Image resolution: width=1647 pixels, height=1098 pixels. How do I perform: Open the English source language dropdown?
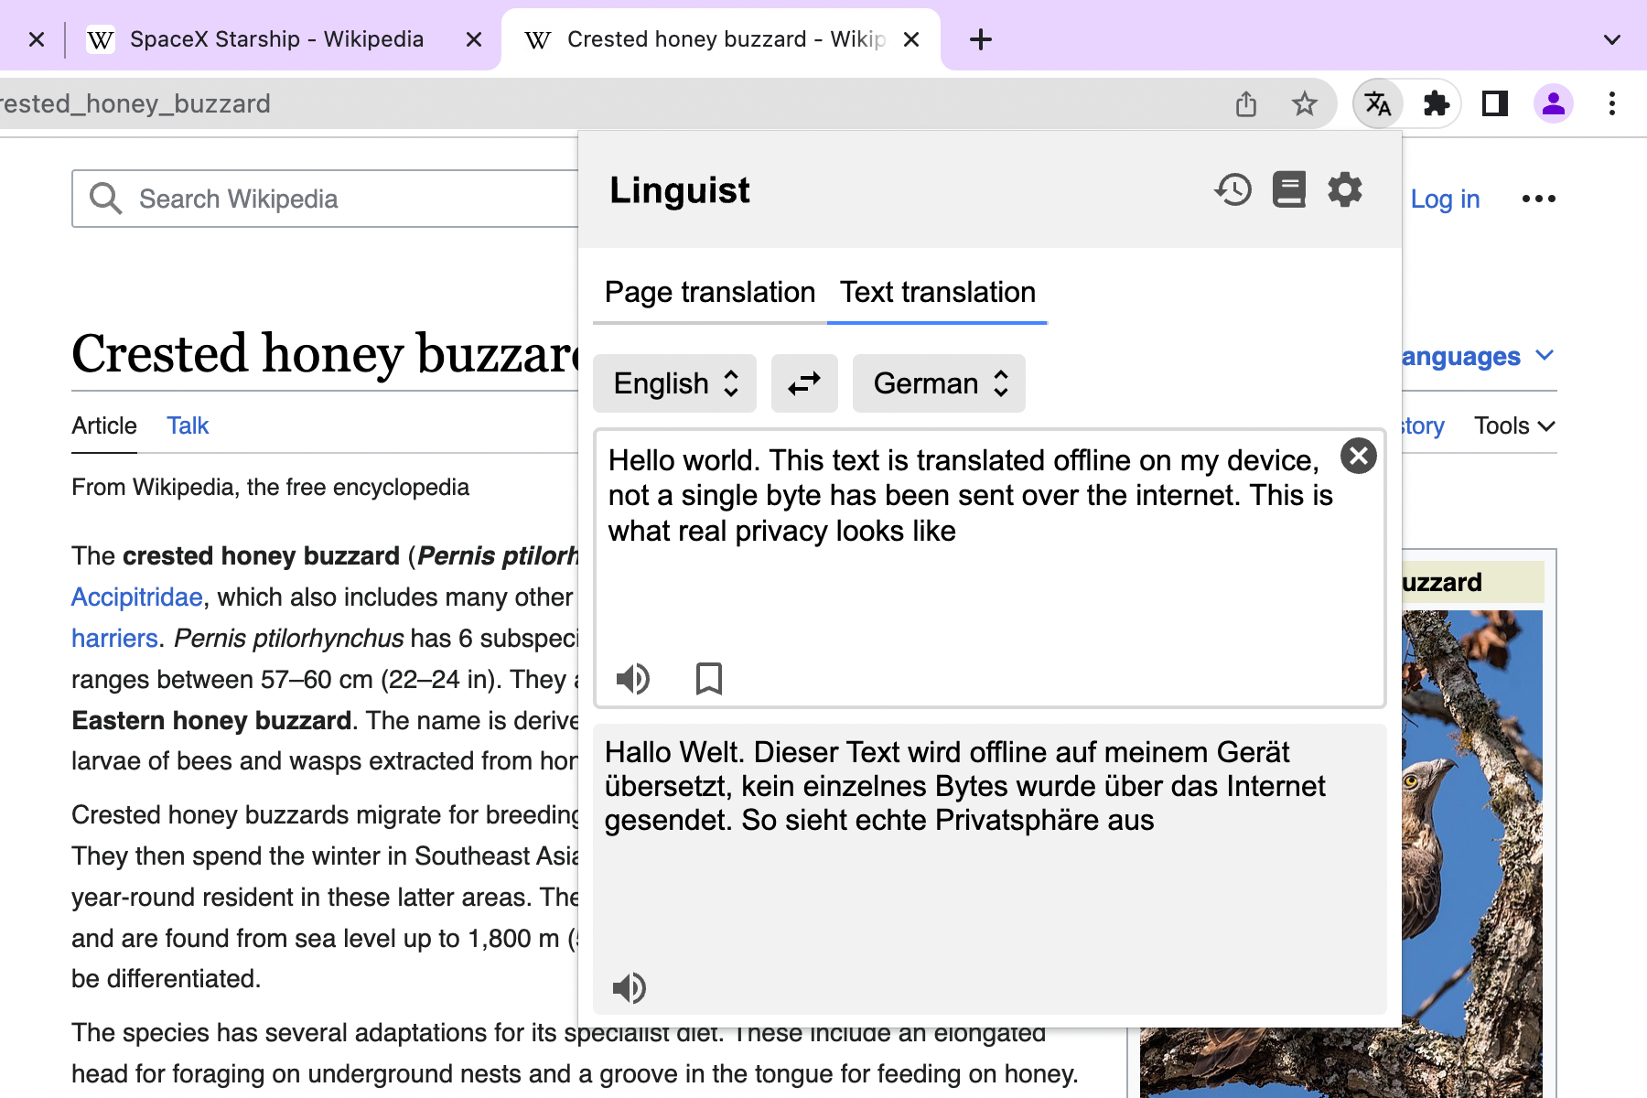[674, 383]
